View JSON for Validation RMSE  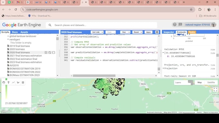213,50
